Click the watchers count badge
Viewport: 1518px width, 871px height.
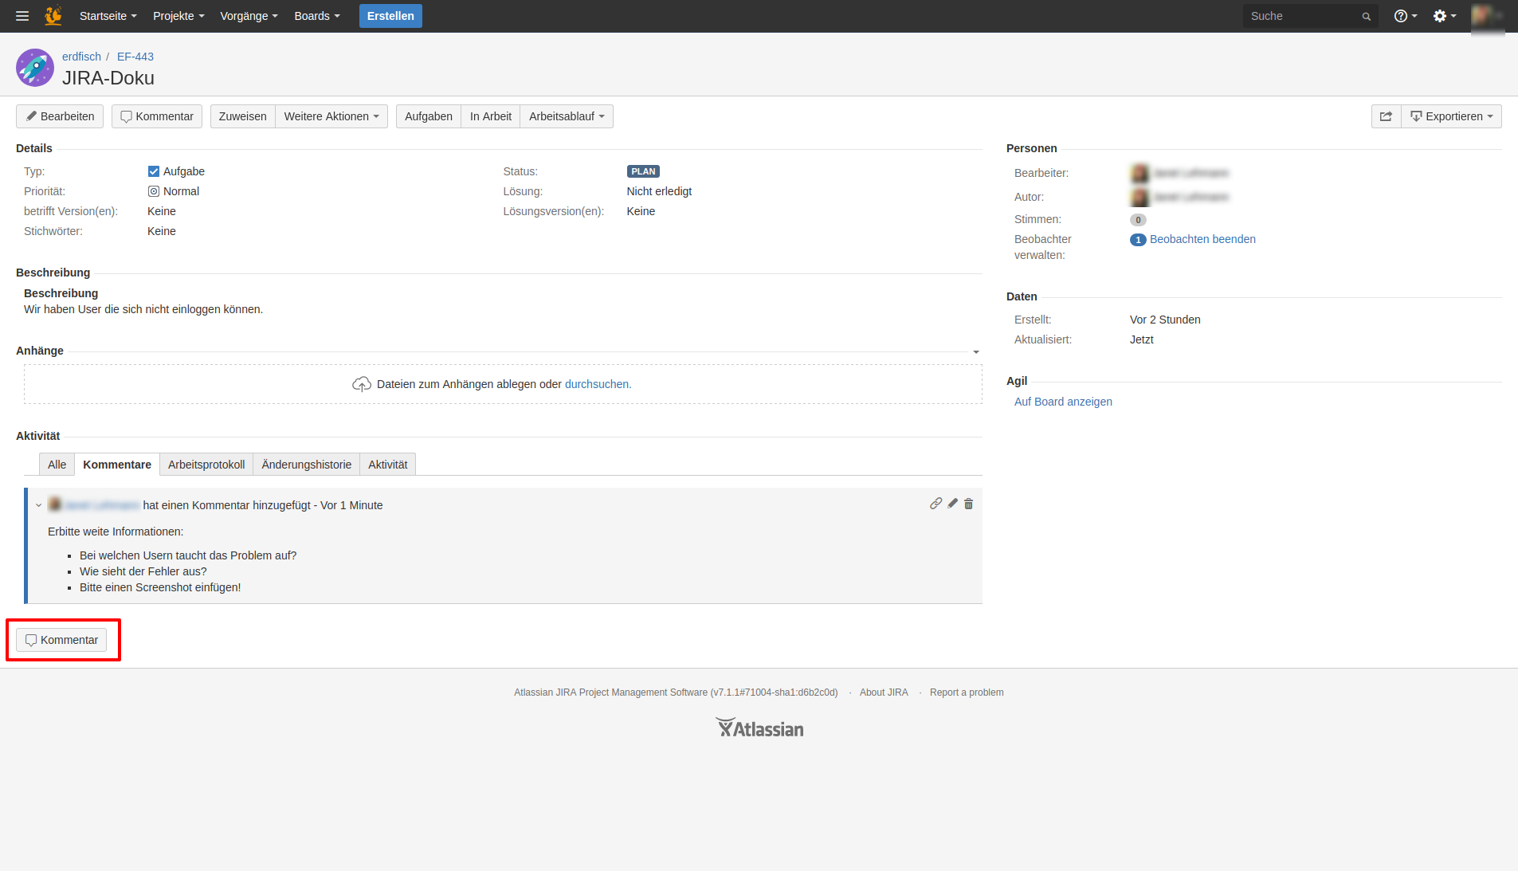1138,240
